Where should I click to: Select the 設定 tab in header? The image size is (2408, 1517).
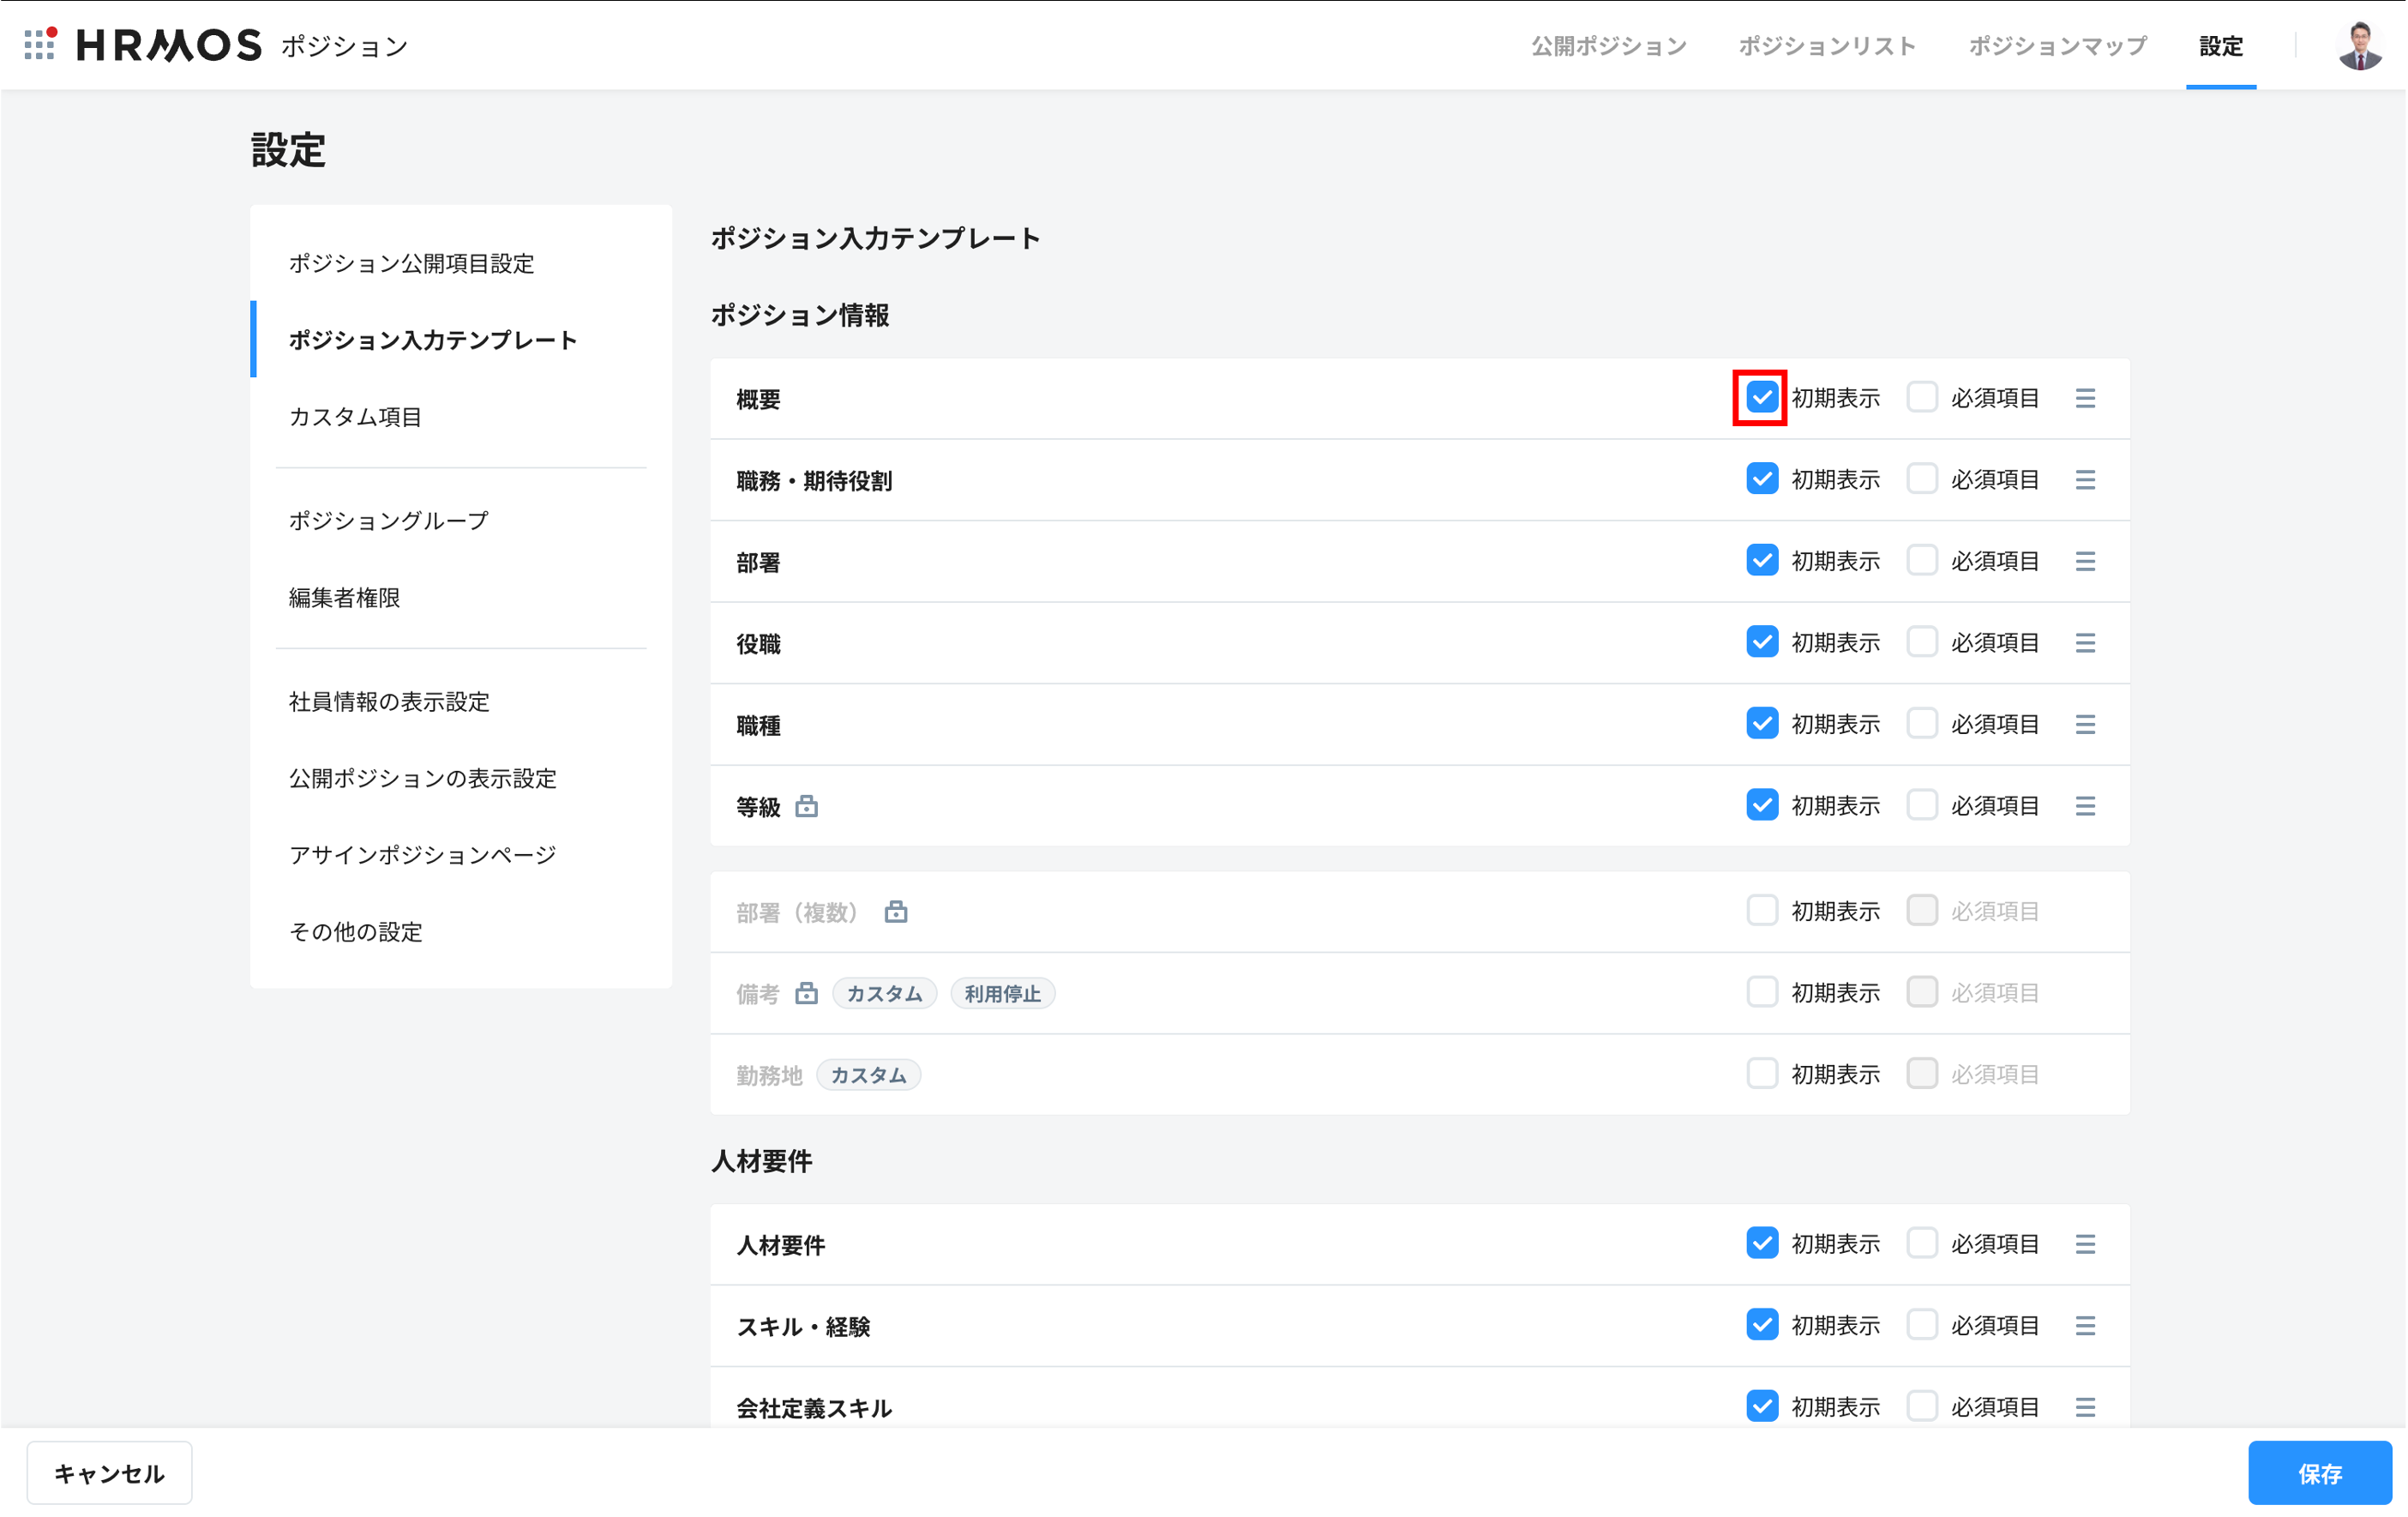point(2221,46)
